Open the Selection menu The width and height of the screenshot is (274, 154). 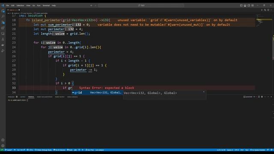20,6
